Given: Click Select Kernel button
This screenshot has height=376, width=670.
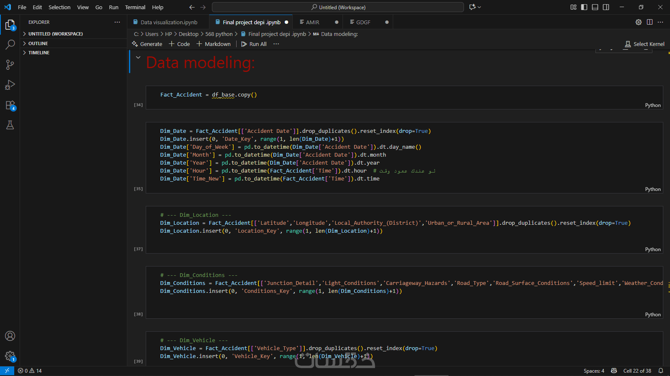Looking at the screenshot, I should click(644, 44).
